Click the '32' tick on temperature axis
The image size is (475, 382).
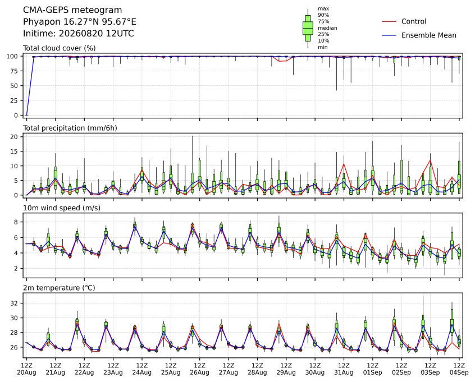[x=14, y=303]
